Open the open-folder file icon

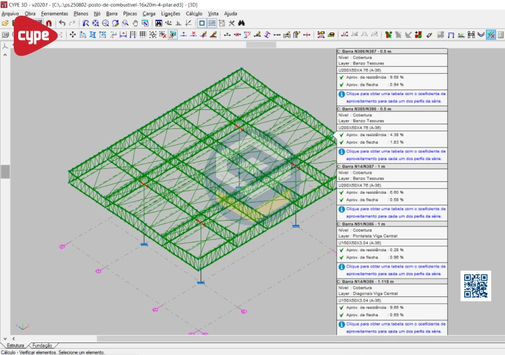5,23
